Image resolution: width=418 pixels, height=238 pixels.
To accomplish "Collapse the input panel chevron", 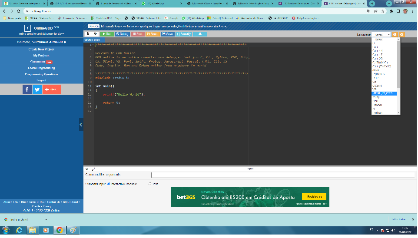I will 87,169.
